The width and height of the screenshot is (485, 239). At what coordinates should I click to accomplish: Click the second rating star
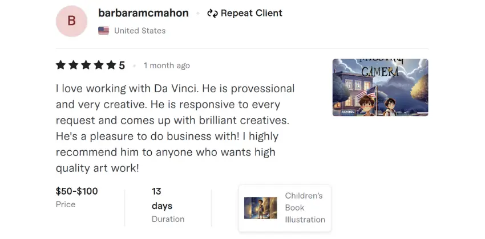click(x=74, y=65)
